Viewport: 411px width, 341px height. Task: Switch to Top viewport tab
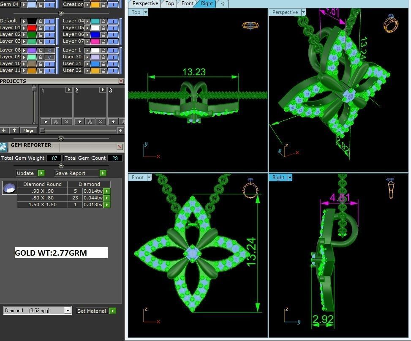[x=169, y=4]
